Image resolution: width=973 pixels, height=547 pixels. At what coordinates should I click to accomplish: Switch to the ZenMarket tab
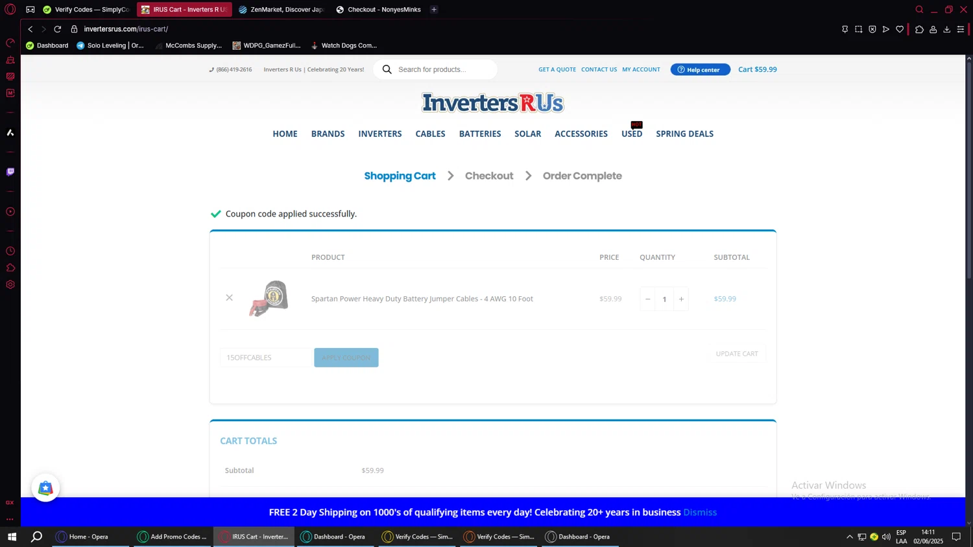pos(281,10)
